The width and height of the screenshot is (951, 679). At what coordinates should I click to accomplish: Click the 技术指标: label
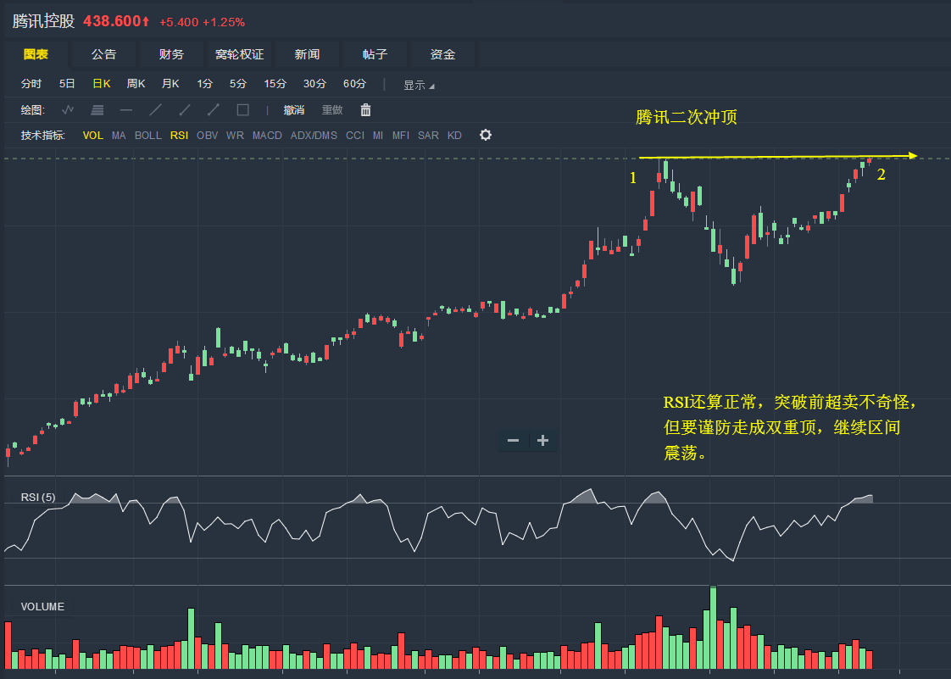[x=42, y=136]
